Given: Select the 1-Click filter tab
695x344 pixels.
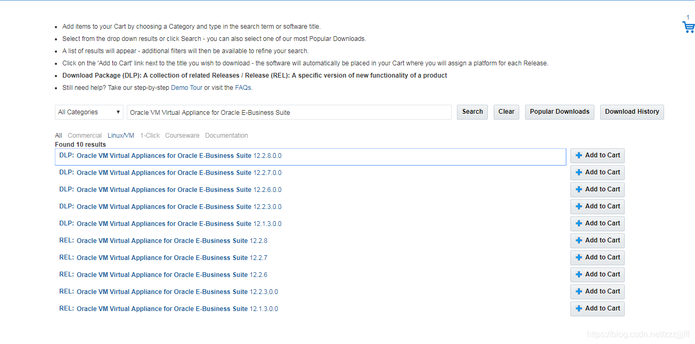Looking at the screenshot, I should [x=150, y=136].
